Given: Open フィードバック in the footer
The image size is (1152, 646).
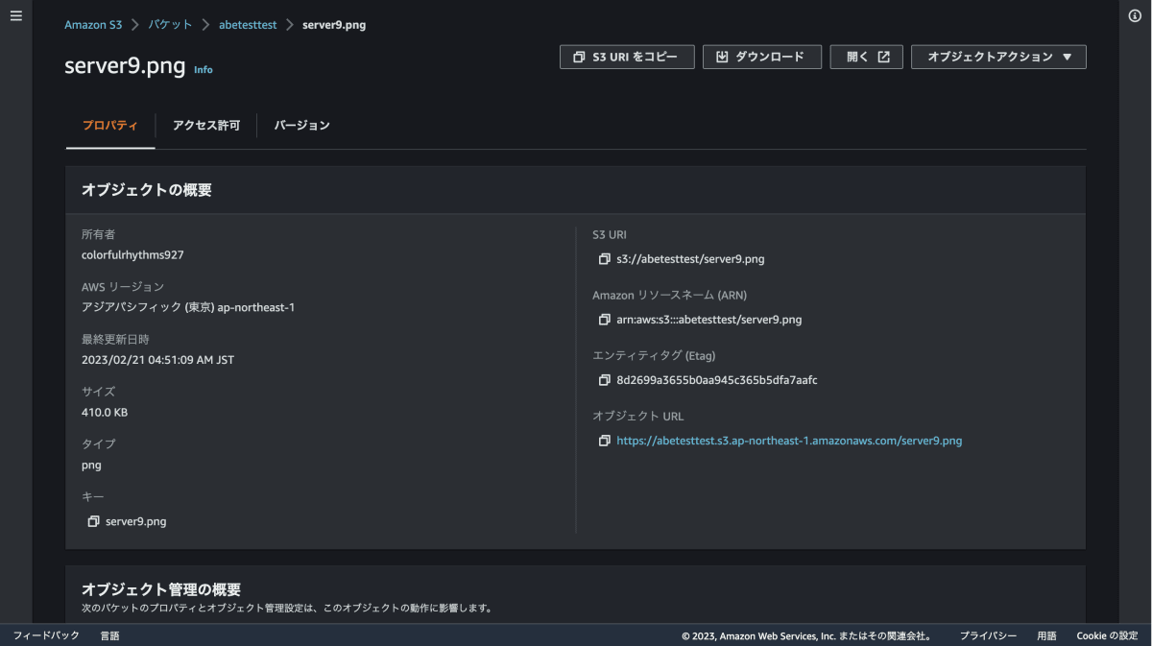Looking at the screenshot, I should click(46, 635).
